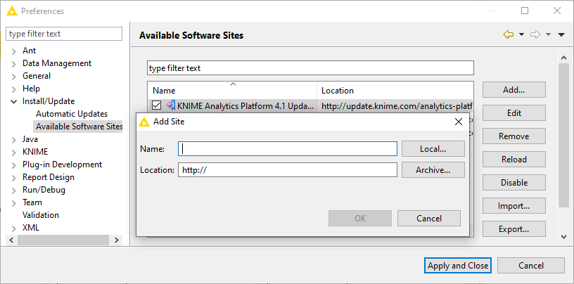Click the KNIME update site icon in table
The height and width of the screenshot is (284, 574).
click(171, 105)
